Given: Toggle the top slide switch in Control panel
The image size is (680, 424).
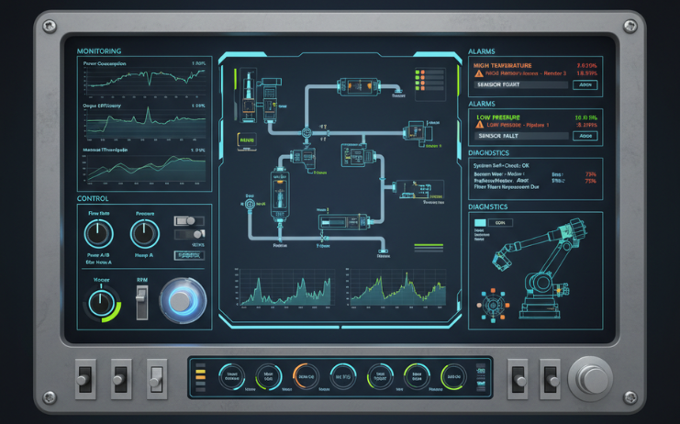Looking at the screenshot, I should click(188, 221).
